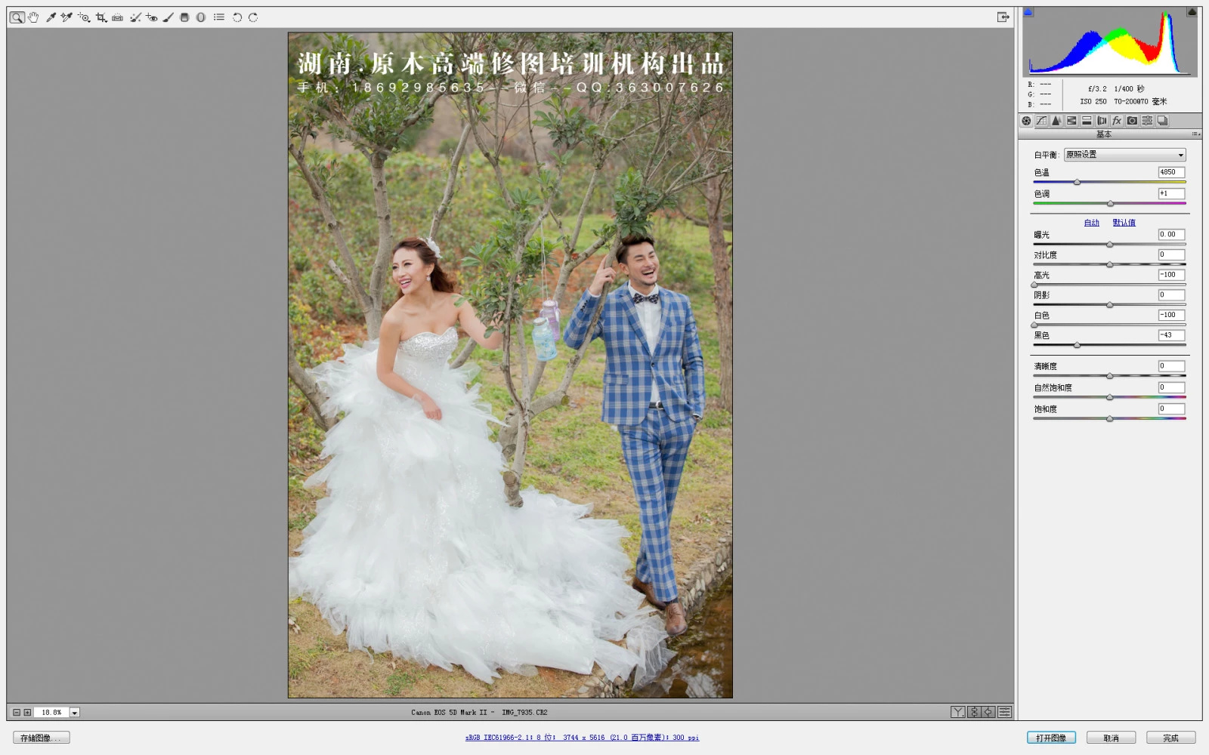
Task: Click the color temperature (色温) value field
Action: [x=1171, y=172]
